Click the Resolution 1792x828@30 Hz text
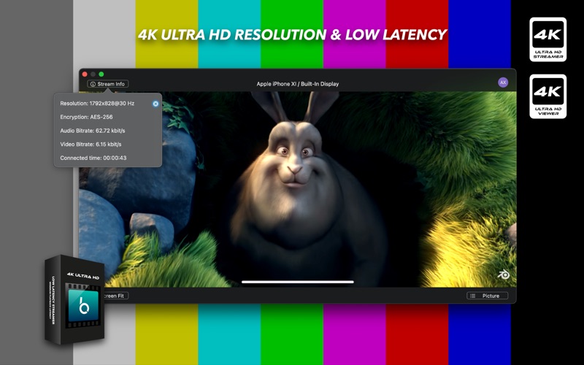This screenshot has width=584, height=365. [x=97, y=104]
